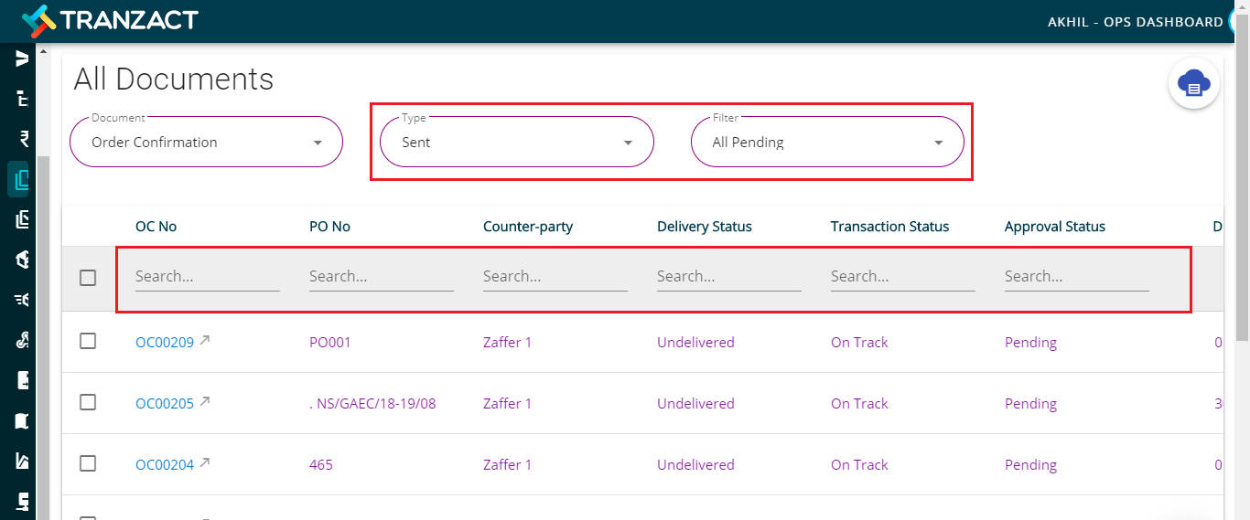This screenshot has height=520, width=1250.
Task: Open the chart reports icon in sidebar
Action: 22,461
